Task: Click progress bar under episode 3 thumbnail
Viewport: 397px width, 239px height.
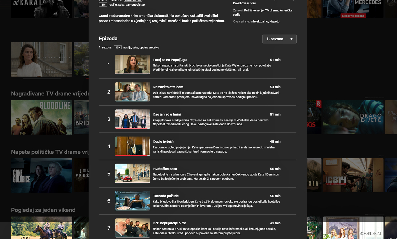Action: pyautogui.click(x=132, y=128)
